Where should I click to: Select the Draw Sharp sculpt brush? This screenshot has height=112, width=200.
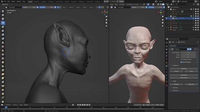pyautogui.click(x=3, y=15)
